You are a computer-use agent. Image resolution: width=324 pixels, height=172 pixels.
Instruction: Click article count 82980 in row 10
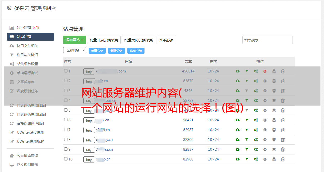(x=188, y=159)
